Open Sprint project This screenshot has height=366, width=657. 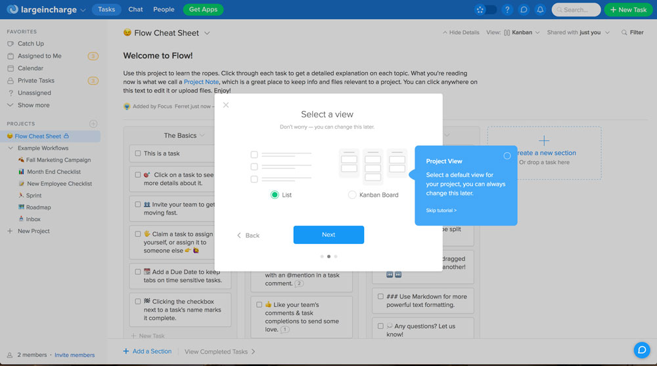click(x=34, y=195)
